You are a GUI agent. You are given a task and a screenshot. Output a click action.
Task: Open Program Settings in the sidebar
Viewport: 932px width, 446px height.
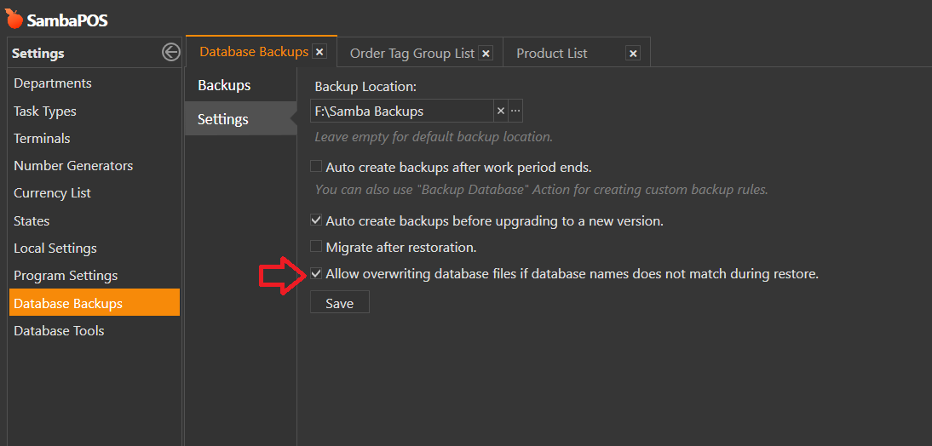point(66,276)
